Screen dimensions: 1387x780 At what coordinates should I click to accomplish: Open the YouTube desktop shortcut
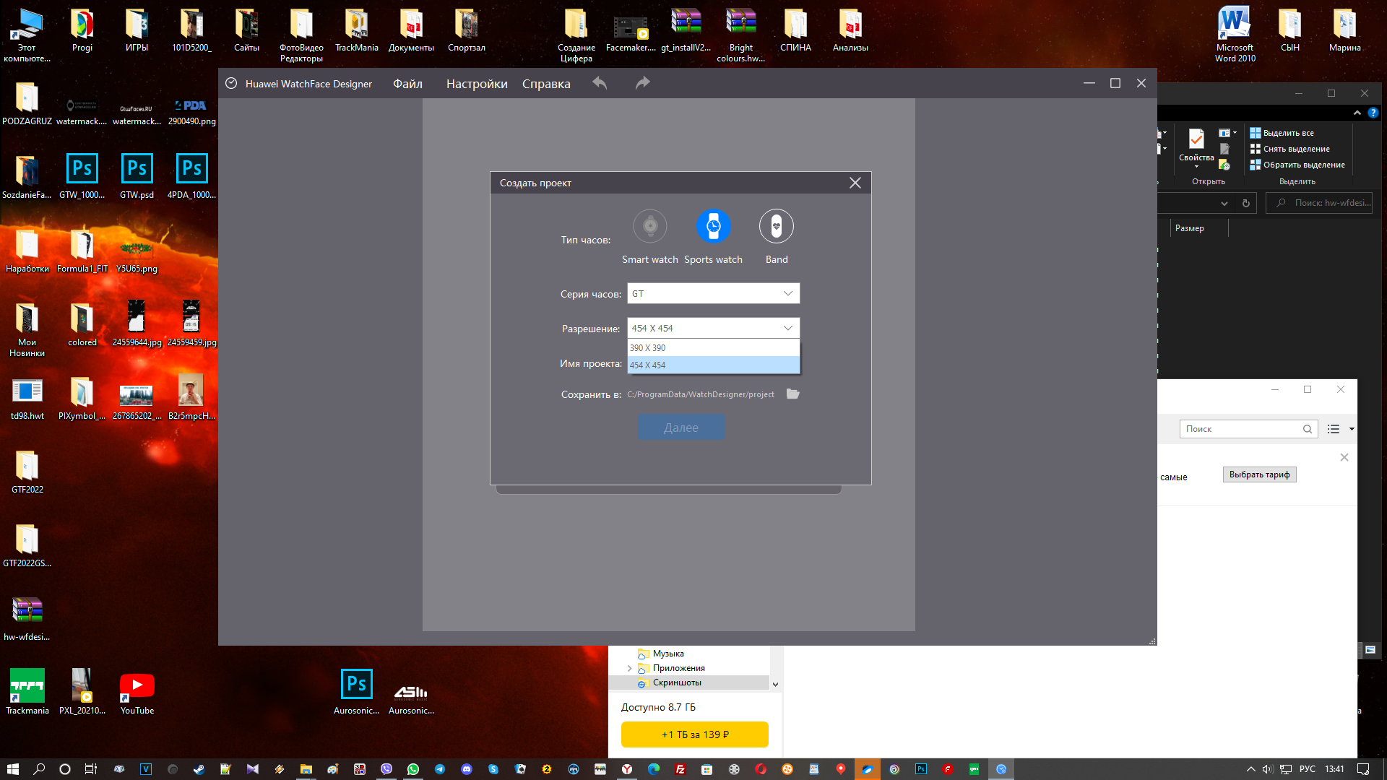coord(137,693)
